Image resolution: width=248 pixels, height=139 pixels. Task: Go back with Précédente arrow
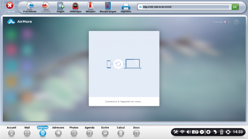coord(30,7)
